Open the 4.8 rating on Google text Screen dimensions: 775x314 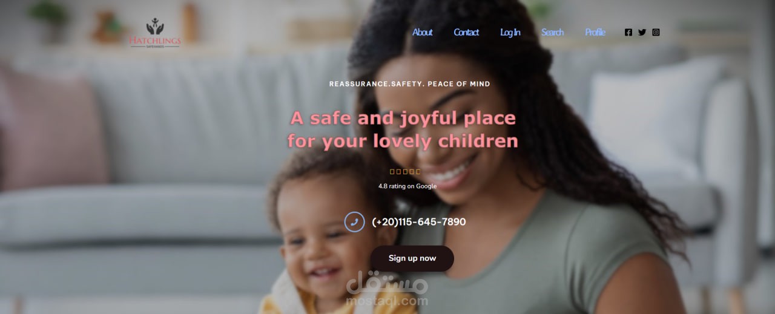point(407,186)
